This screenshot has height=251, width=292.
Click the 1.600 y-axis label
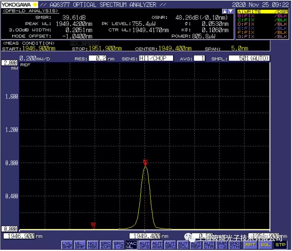[12, 97]
